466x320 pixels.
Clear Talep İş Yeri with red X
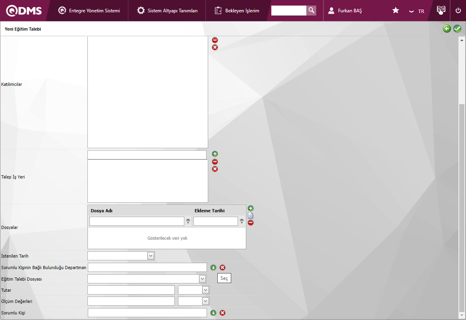[x=215, y=169]
